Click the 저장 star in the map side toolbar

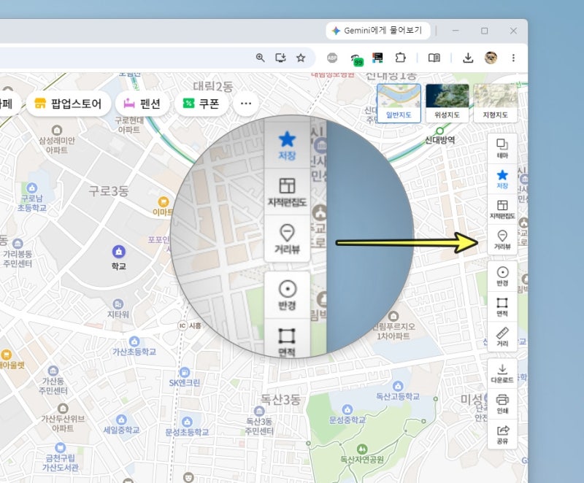tap(502, 179)
